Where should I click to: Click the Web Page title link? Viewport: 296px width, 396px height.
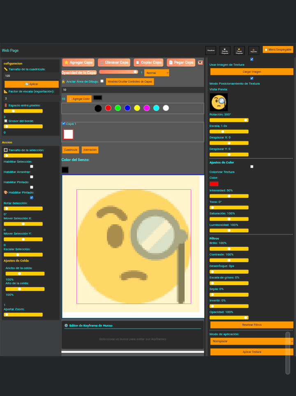tap(10, 51)
